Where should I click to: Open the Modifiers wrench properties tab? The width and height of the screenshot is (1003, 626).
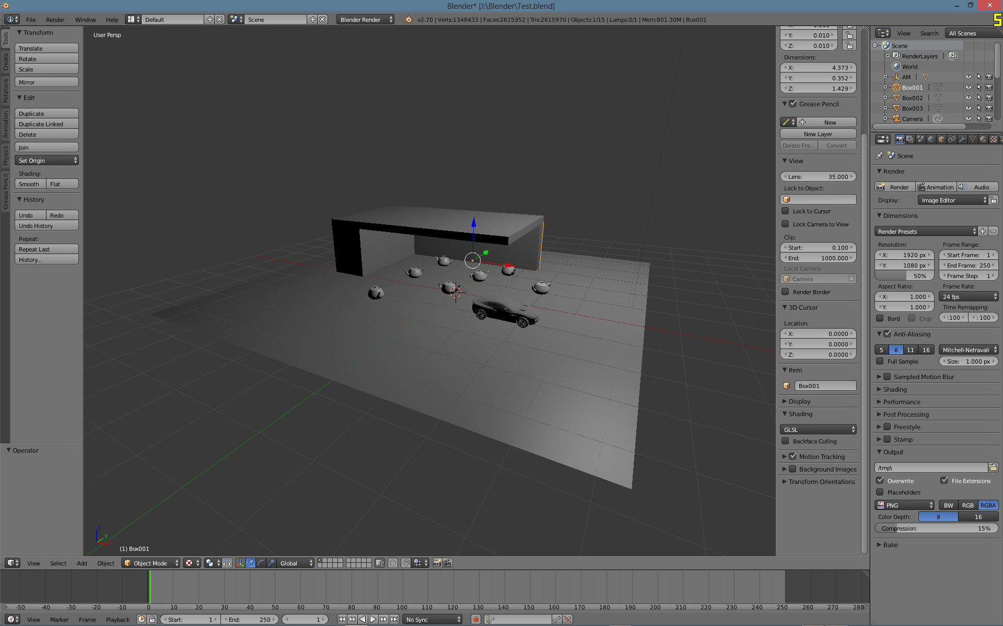tap(962, 139)
